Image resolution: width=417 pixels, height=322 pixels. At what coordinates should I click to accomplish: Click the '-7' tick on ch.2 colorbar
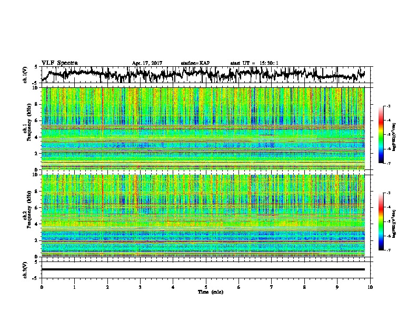click(x=389, y=250)
